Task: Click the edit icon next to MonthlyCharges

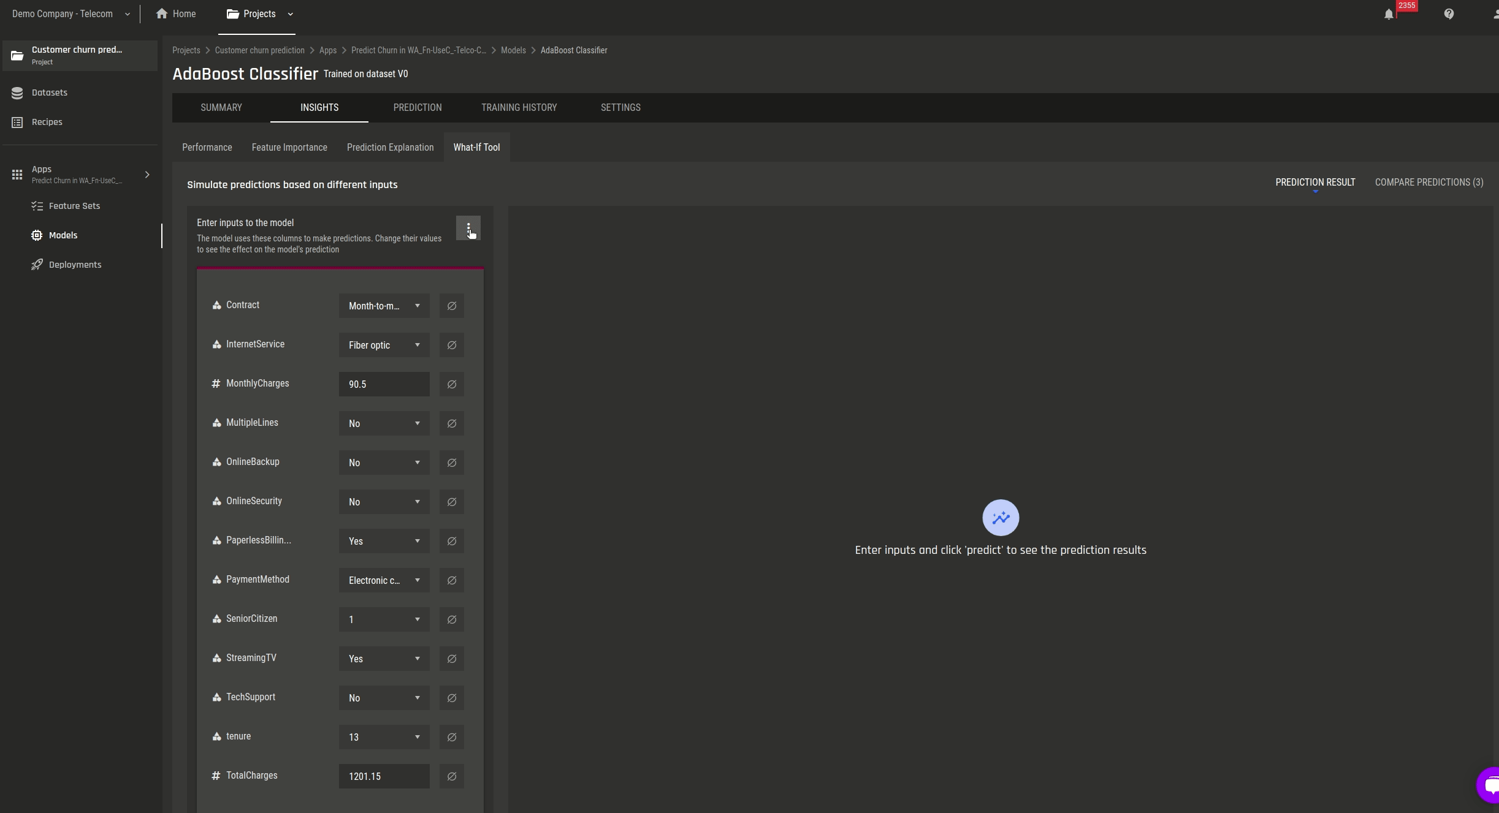Action: [451, 384]
